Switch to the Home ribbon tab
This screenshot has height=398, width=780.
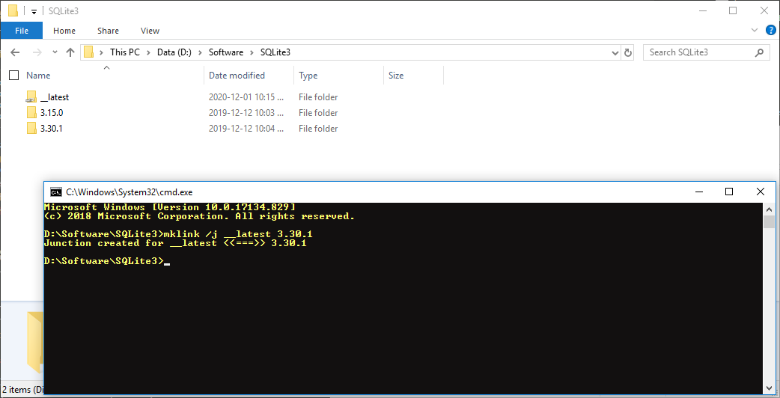click(x=64, y=31)
